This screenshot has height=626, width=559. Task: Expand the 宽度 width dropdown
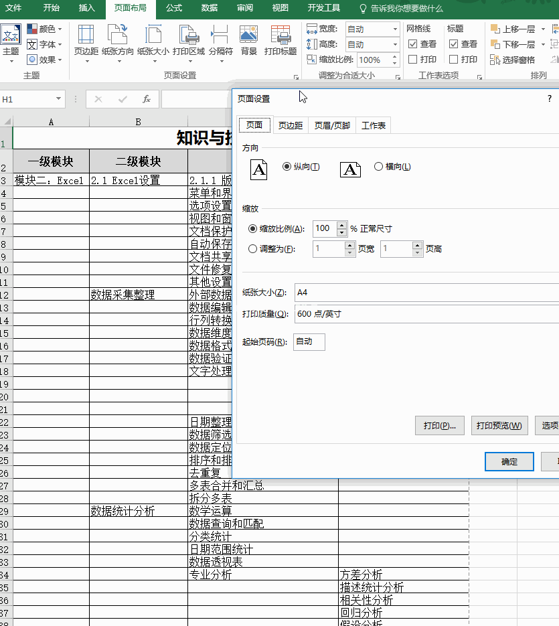coord(395,29)
